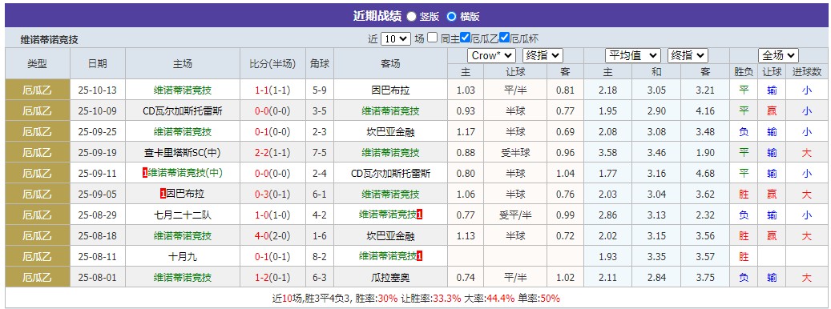Viewport: 831px width, 309px height.
Task: Open 十月九 home team
Action: (183, 257)
